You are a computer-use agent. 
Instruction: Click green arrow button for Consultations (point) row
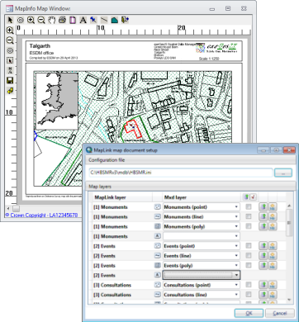(x=263, y=285)
